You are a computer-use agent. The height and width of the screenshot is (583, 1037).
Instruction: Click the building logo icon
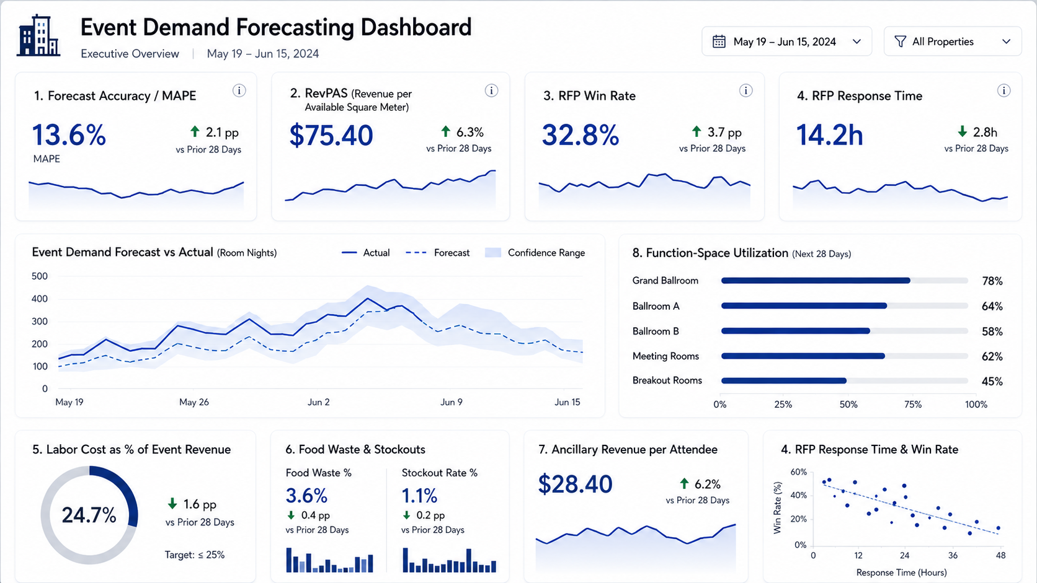tap(38, 35)
